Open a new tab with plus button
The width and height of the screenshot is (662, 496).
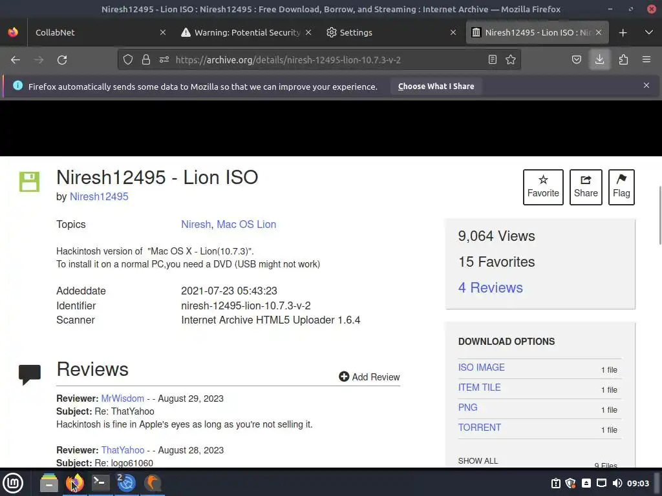[x=623, y=32]
